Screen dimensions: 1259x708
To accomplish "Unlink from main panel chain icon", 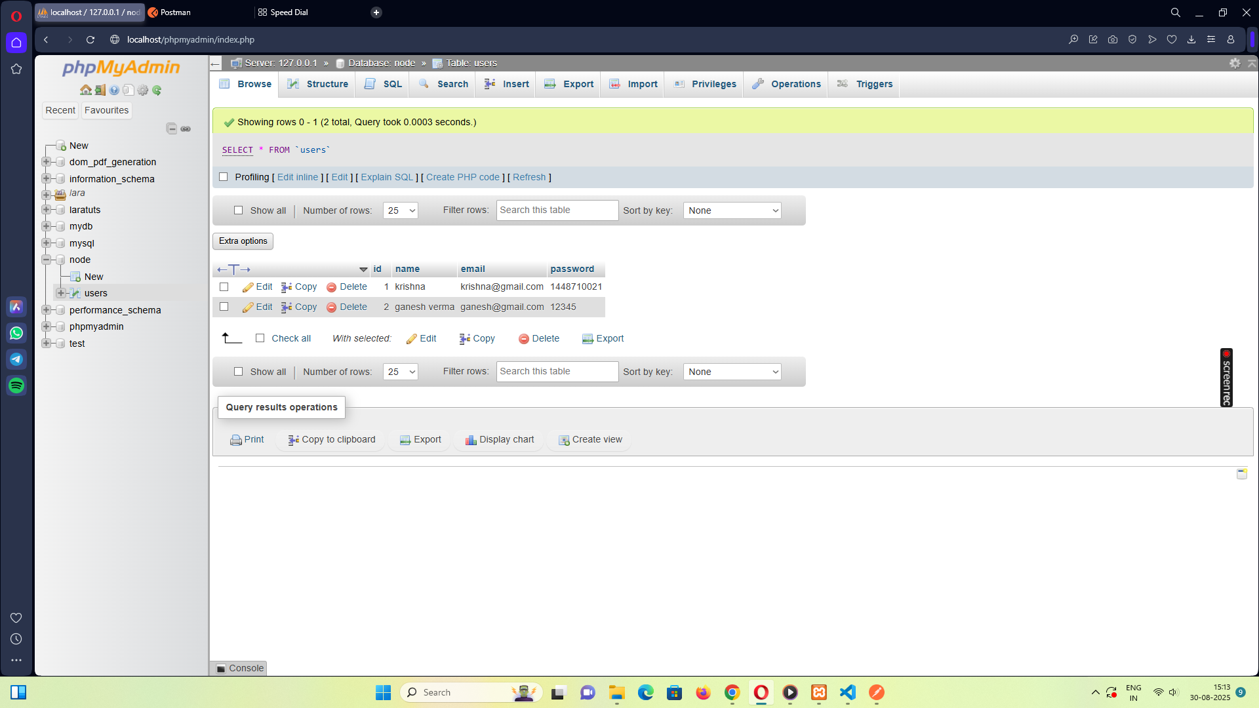I will (186, 128).
